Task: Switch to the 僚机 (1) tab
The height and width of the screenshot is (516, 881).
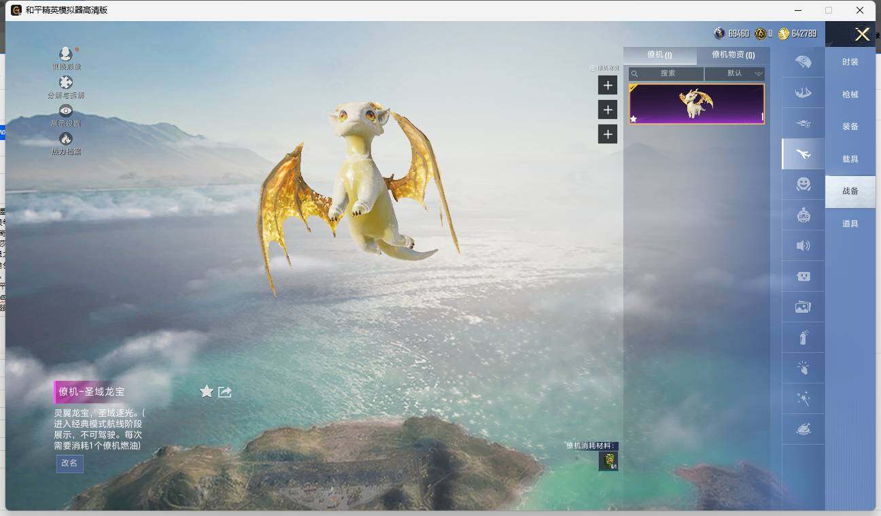Action: point(659,55)
